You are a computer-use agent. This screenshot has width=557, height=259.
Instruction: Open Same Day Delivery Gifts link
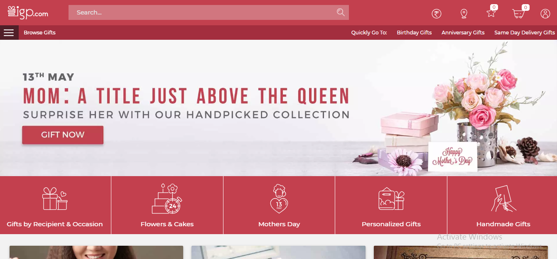tap(525, 33)
